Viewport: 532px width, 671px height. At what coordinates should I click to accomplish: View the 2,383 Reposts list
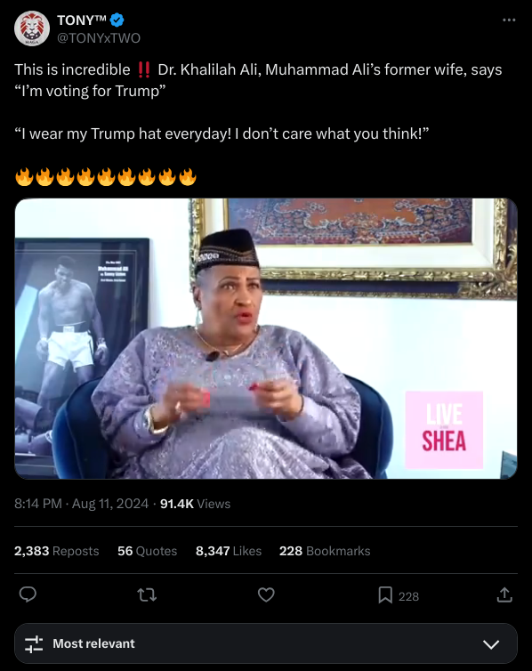56,551
